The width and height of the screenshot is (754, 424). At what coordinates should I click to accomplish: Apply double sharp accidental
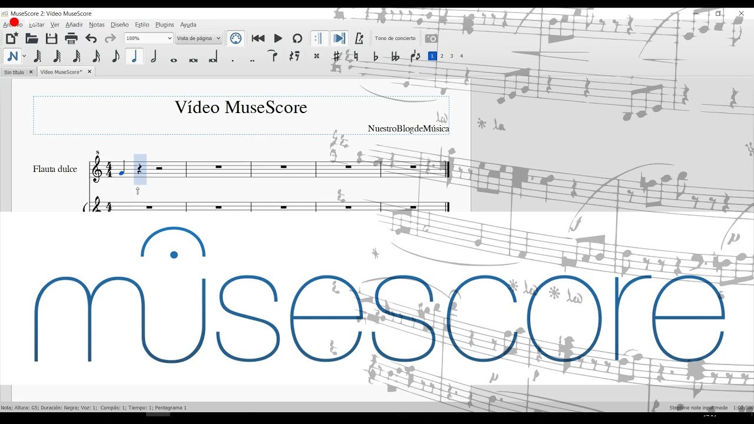point(316,56)
